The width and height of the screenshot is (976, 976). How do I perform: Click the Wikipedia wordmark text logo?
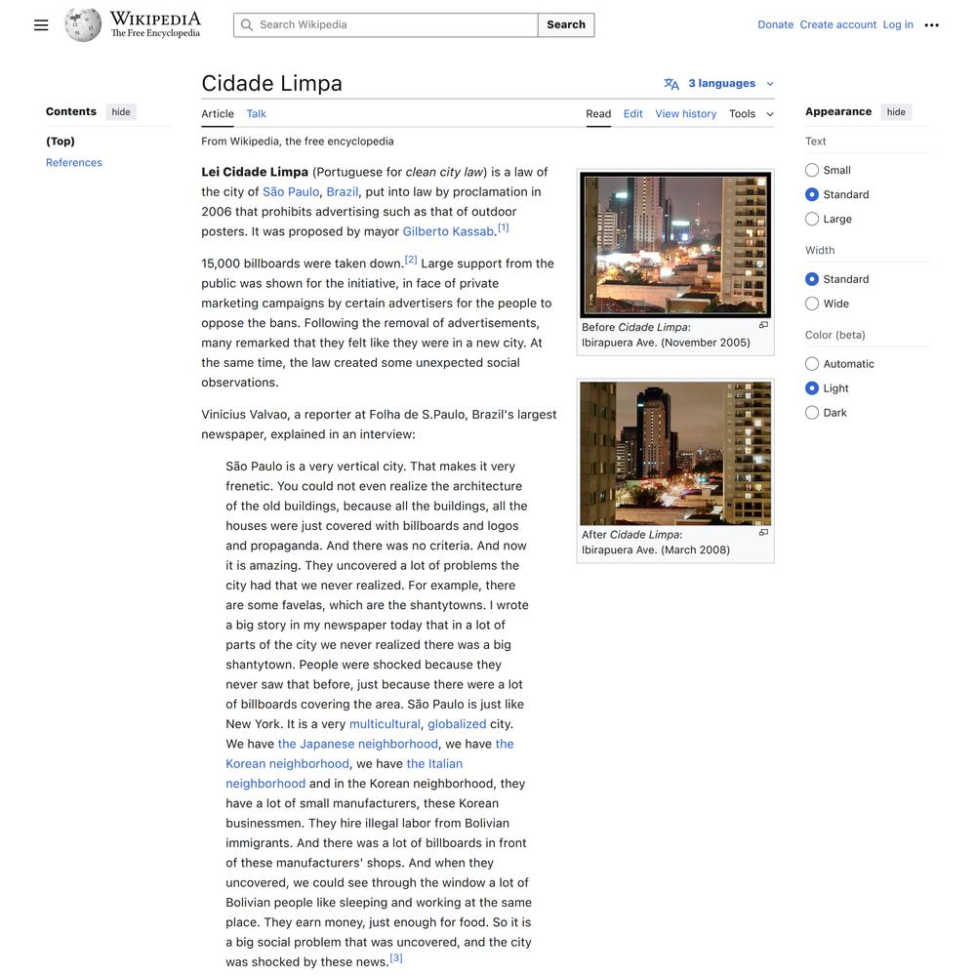click(x=155, y=24)
